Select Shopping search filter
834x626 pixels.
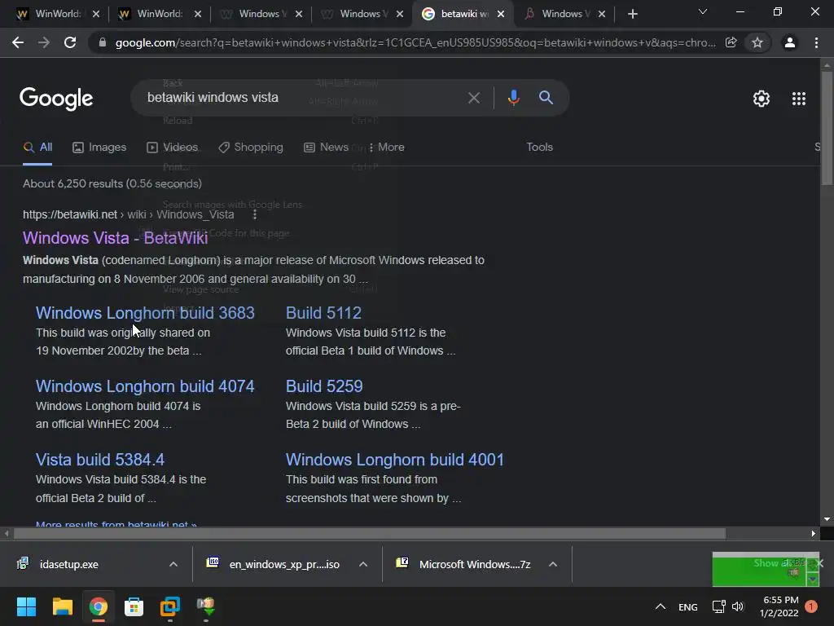[251, 147]
